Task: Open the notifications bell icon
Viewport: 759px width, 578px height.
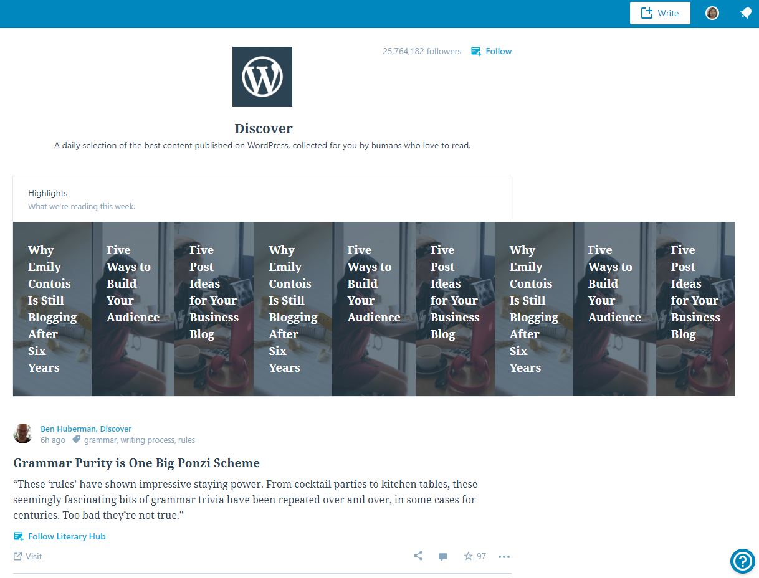Action: point(745,13)
